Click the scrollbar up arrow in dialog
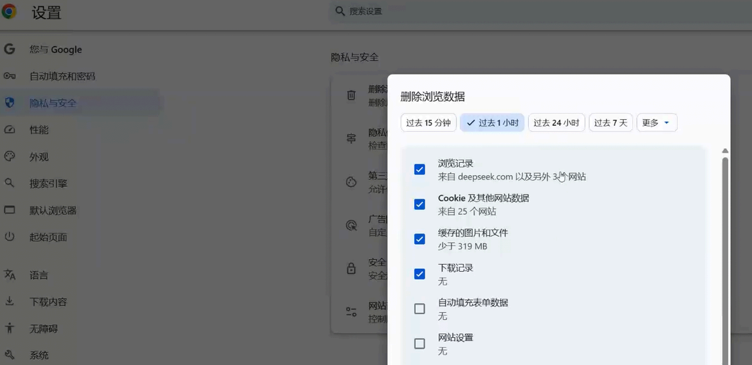The image size is (752, 365). point(725,151)
